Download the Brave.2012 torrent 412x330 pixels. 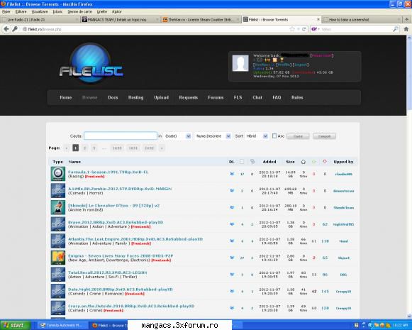tap(232, 224)
